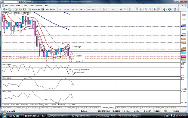This screenshot has height=118, width=188.
Task: Click the Periods clock icon
Action: click(169, 9)
